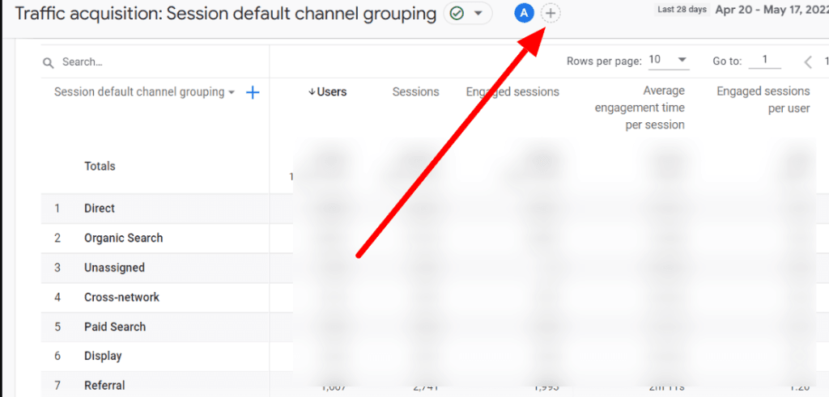The image size is (829, 397).
Task: Go to previous page with left chevron
Action: coord(807,62)
